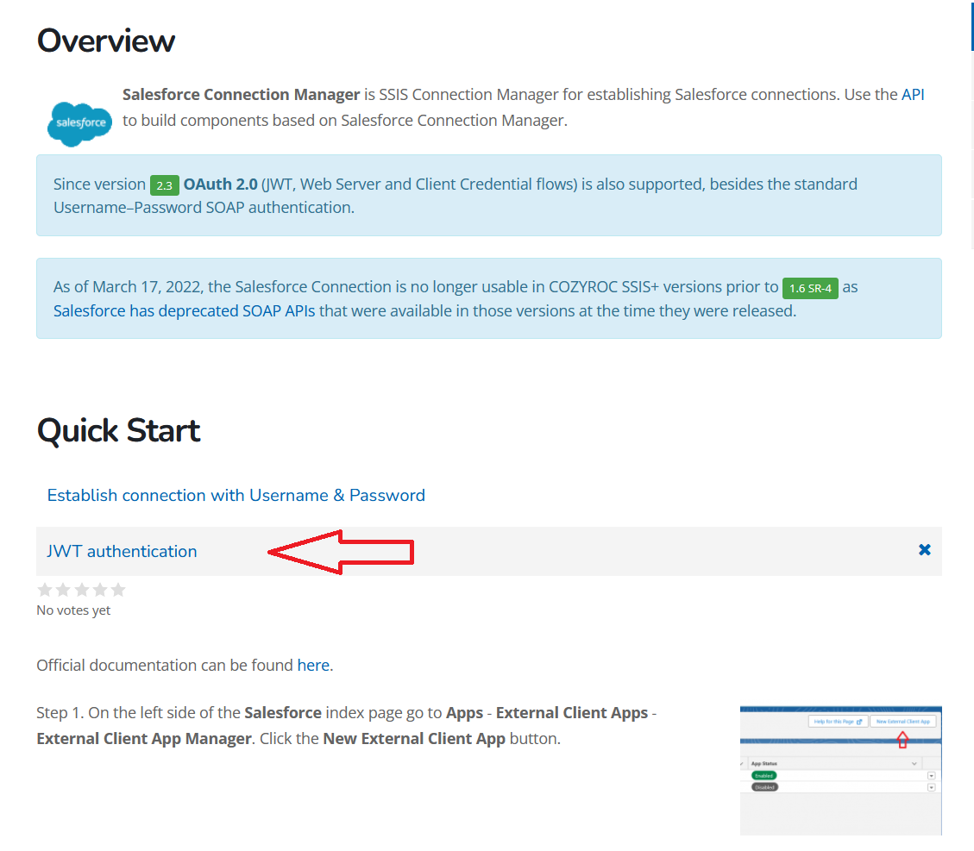Viewport: 974px width, 851px height.
Task: Open the API link in the overview
Action: pyautogui.click(x=913, y=95)
